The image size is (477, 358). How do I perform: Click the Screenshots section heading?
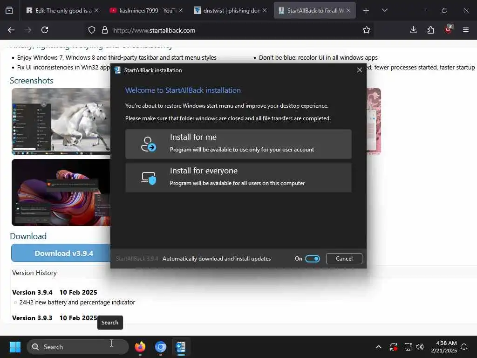[32, 81]
